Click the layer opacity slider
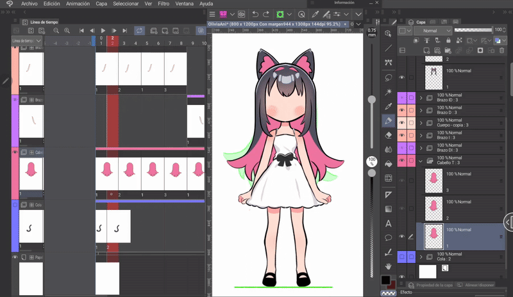The width and height of the screenshot is (513, 297). (x=473, y=30)
